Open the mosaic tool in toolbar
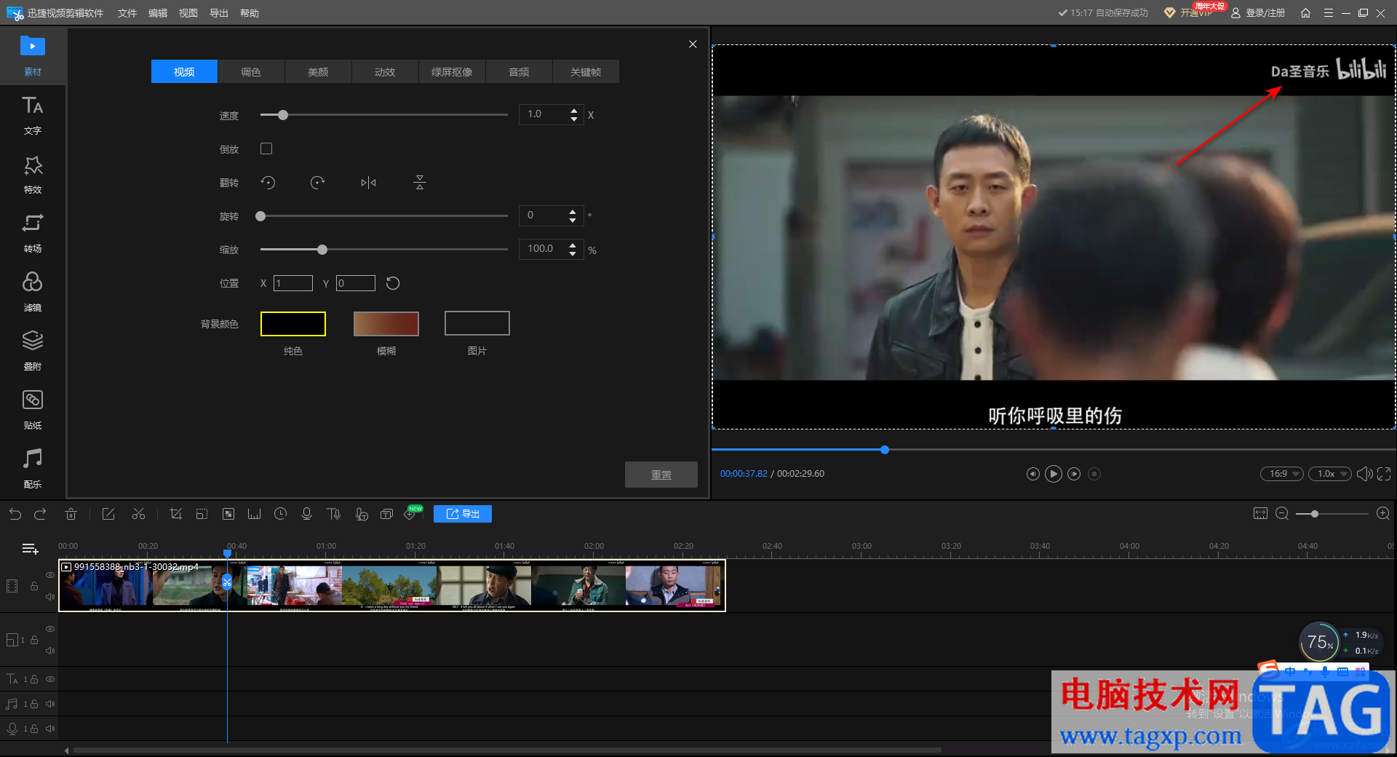1397x757 pixels. point(228,514)
